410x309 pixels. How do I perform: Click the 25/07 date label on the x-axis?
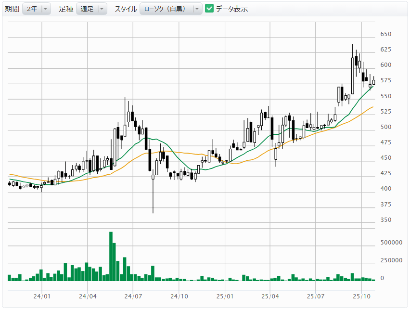tap(316, 296)
